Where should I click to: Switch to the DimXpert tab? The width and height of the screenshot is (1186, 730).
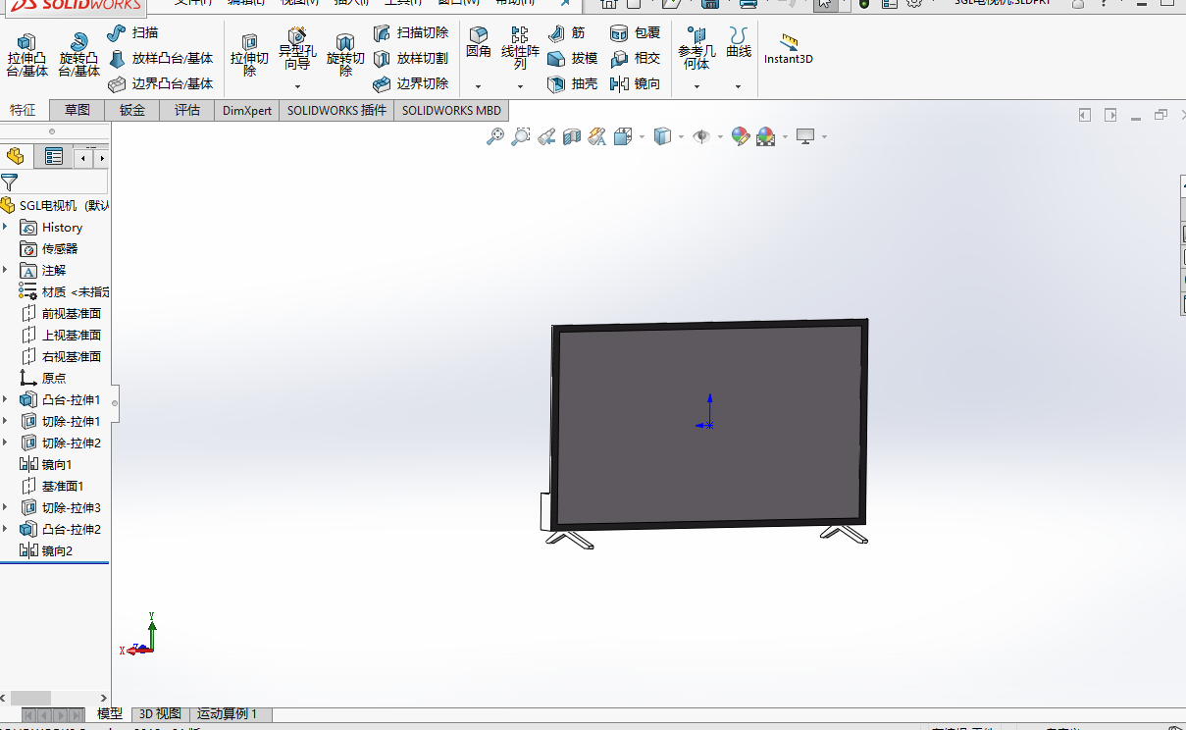pos(247,110)
